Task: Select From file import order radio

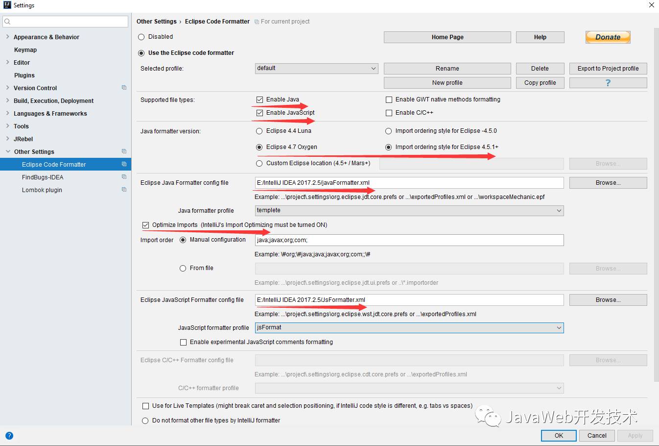Action: [183, 268]
